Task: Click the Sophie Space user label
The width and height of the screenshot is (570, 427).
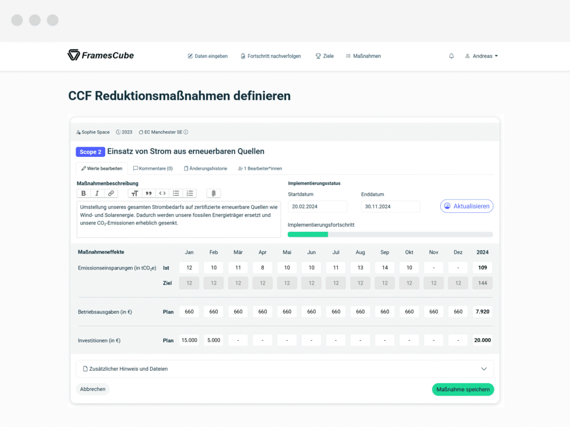Action: (x=93, y=132)
